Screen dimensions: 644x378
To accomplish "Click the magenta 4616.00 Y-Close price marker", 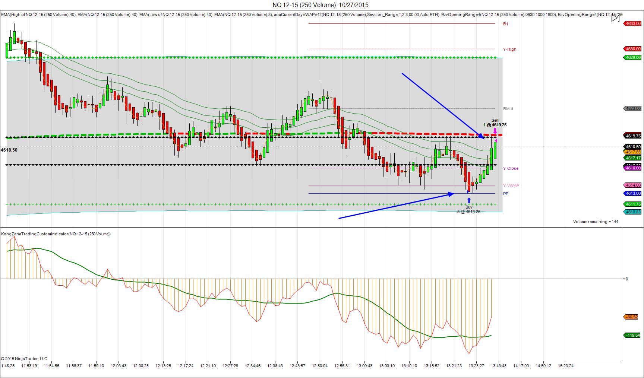I will (632, 168).
